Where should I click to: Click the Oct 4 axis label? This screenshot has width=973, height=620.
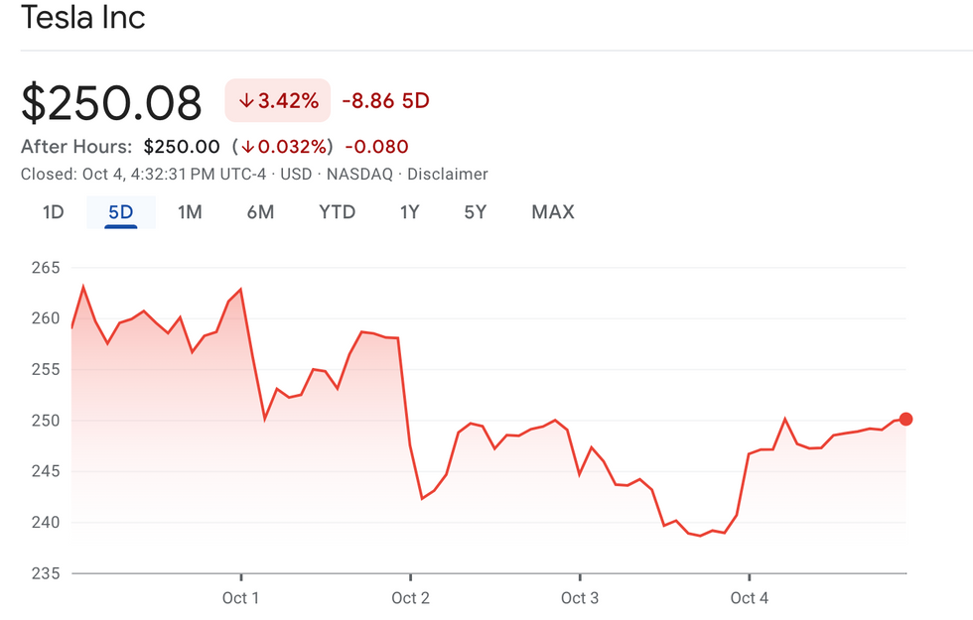(749, 598)
